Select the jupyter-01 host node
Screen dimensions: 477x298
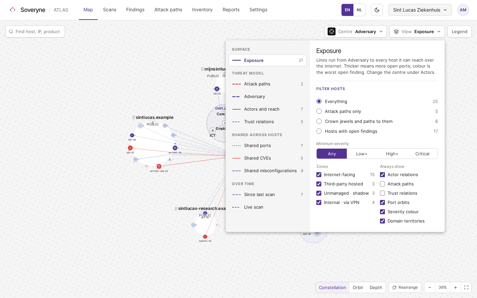[x=205, y=237]
